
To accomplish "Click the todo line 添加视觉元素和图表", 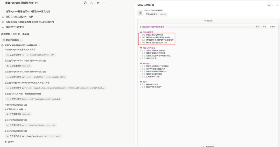I will (154, 74).
